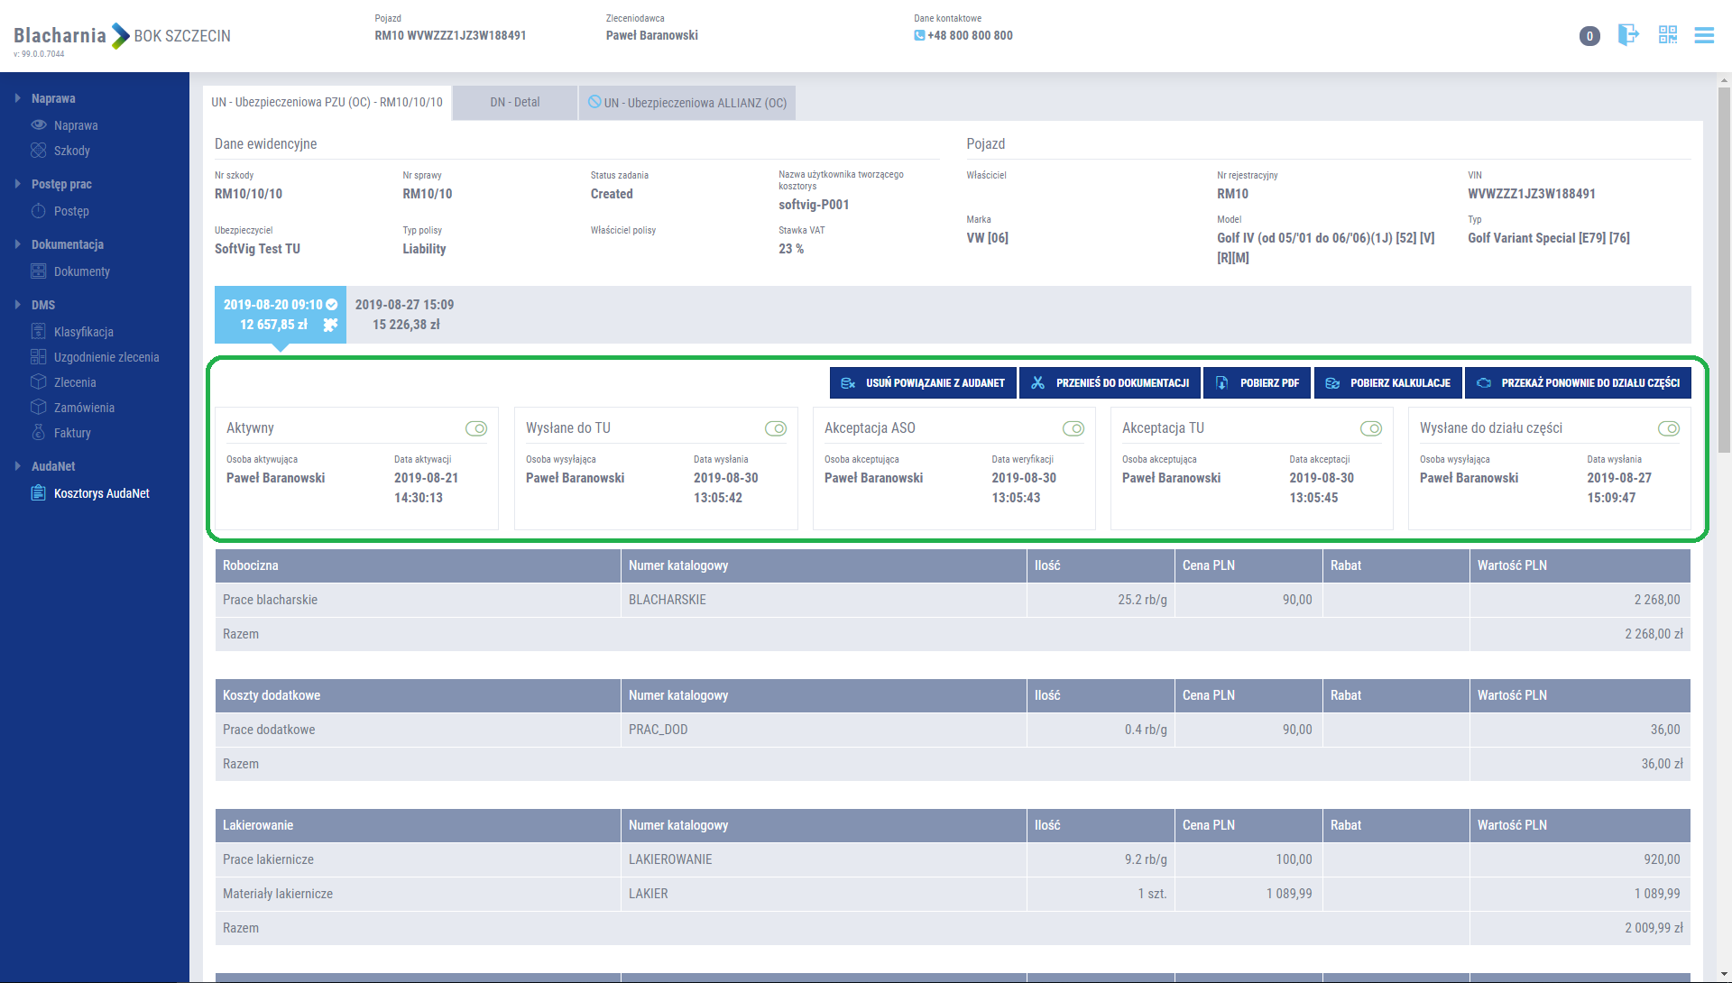
Task: Click the notification counter badge
Action: pos(1589,36)
